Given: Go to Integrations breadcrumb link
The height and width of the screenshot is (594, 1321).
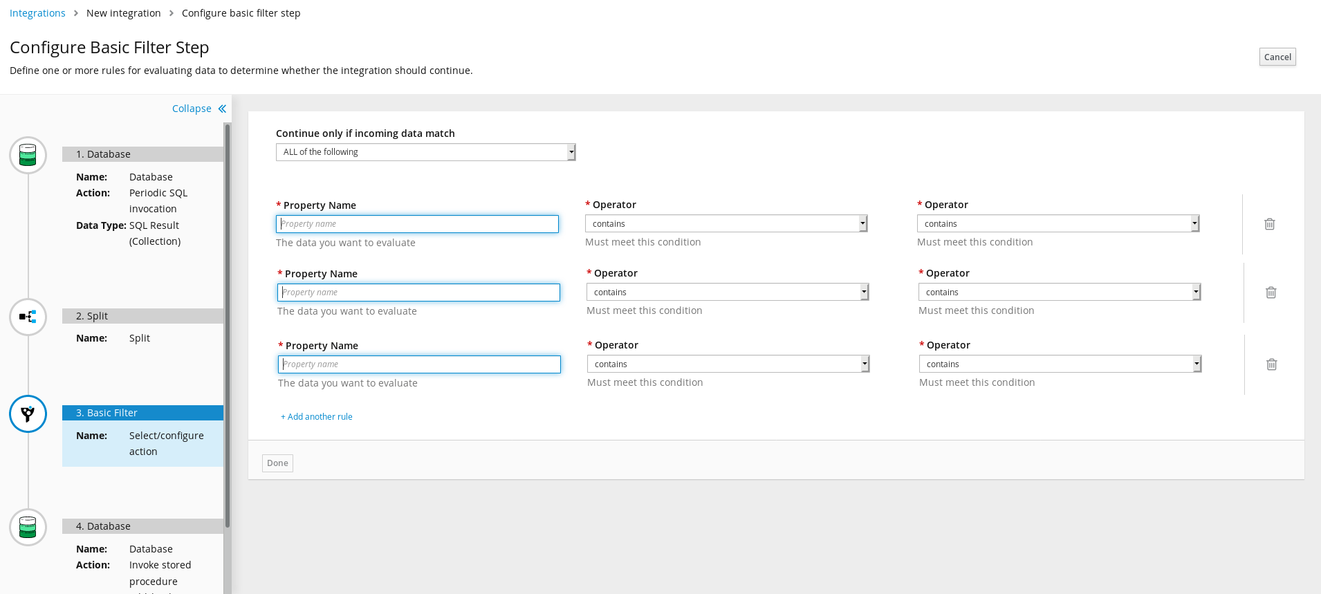Looking at the screenshot, I should (x=37, y=13).
